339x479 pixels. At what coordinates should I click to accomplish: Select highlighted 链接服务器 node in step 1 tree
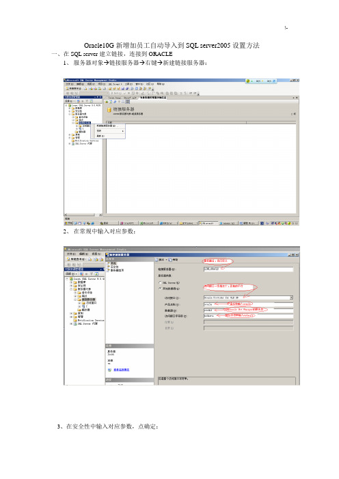[x=85, y=123]
